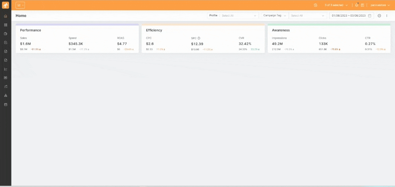The width and height of the screenshot is (395, 187).
Task: Click the Spend value $345.3K
Action: click(x=76, y=43)
